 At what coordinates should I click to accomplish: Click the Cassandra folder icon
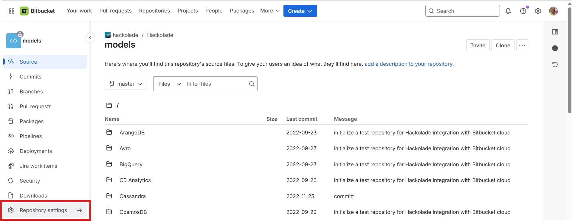[109, 196]
